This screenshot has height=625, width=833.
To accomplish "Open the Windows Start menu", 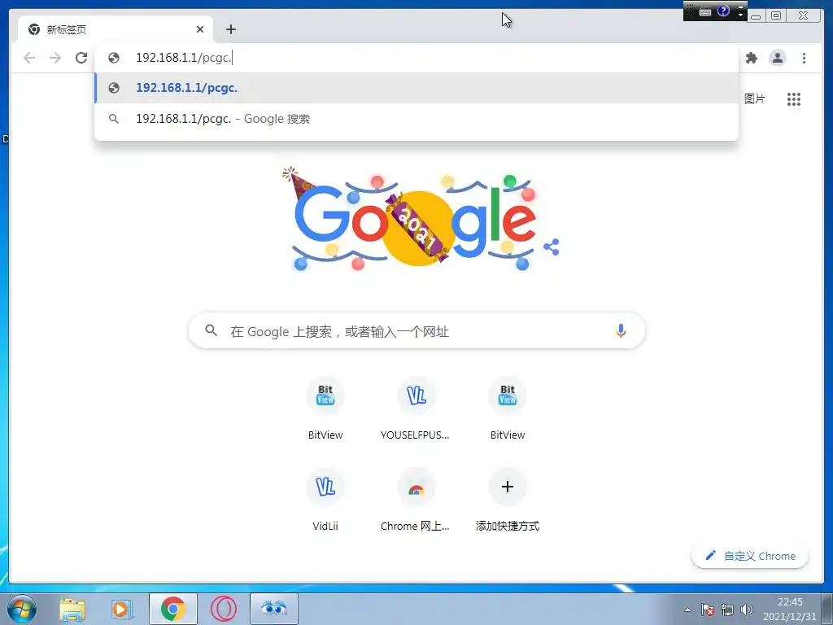I will 22,609.
